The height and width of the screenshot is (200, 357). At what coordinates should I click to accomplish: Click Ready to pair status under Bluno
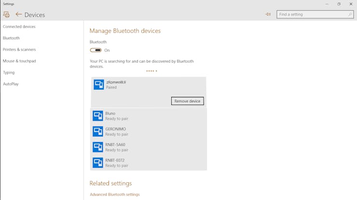pos(117,119)
